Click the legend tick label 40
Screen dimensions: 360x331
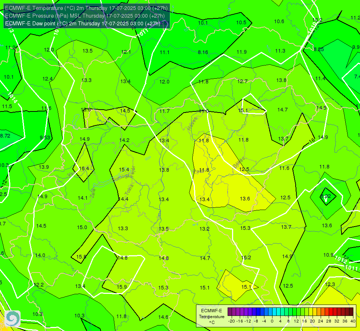(x=353, y=321)
